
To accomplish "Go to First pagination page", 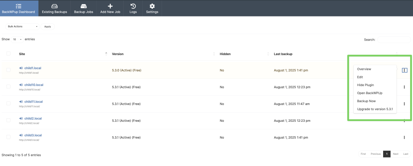I will pyautogui.click(x=363, y=154).
